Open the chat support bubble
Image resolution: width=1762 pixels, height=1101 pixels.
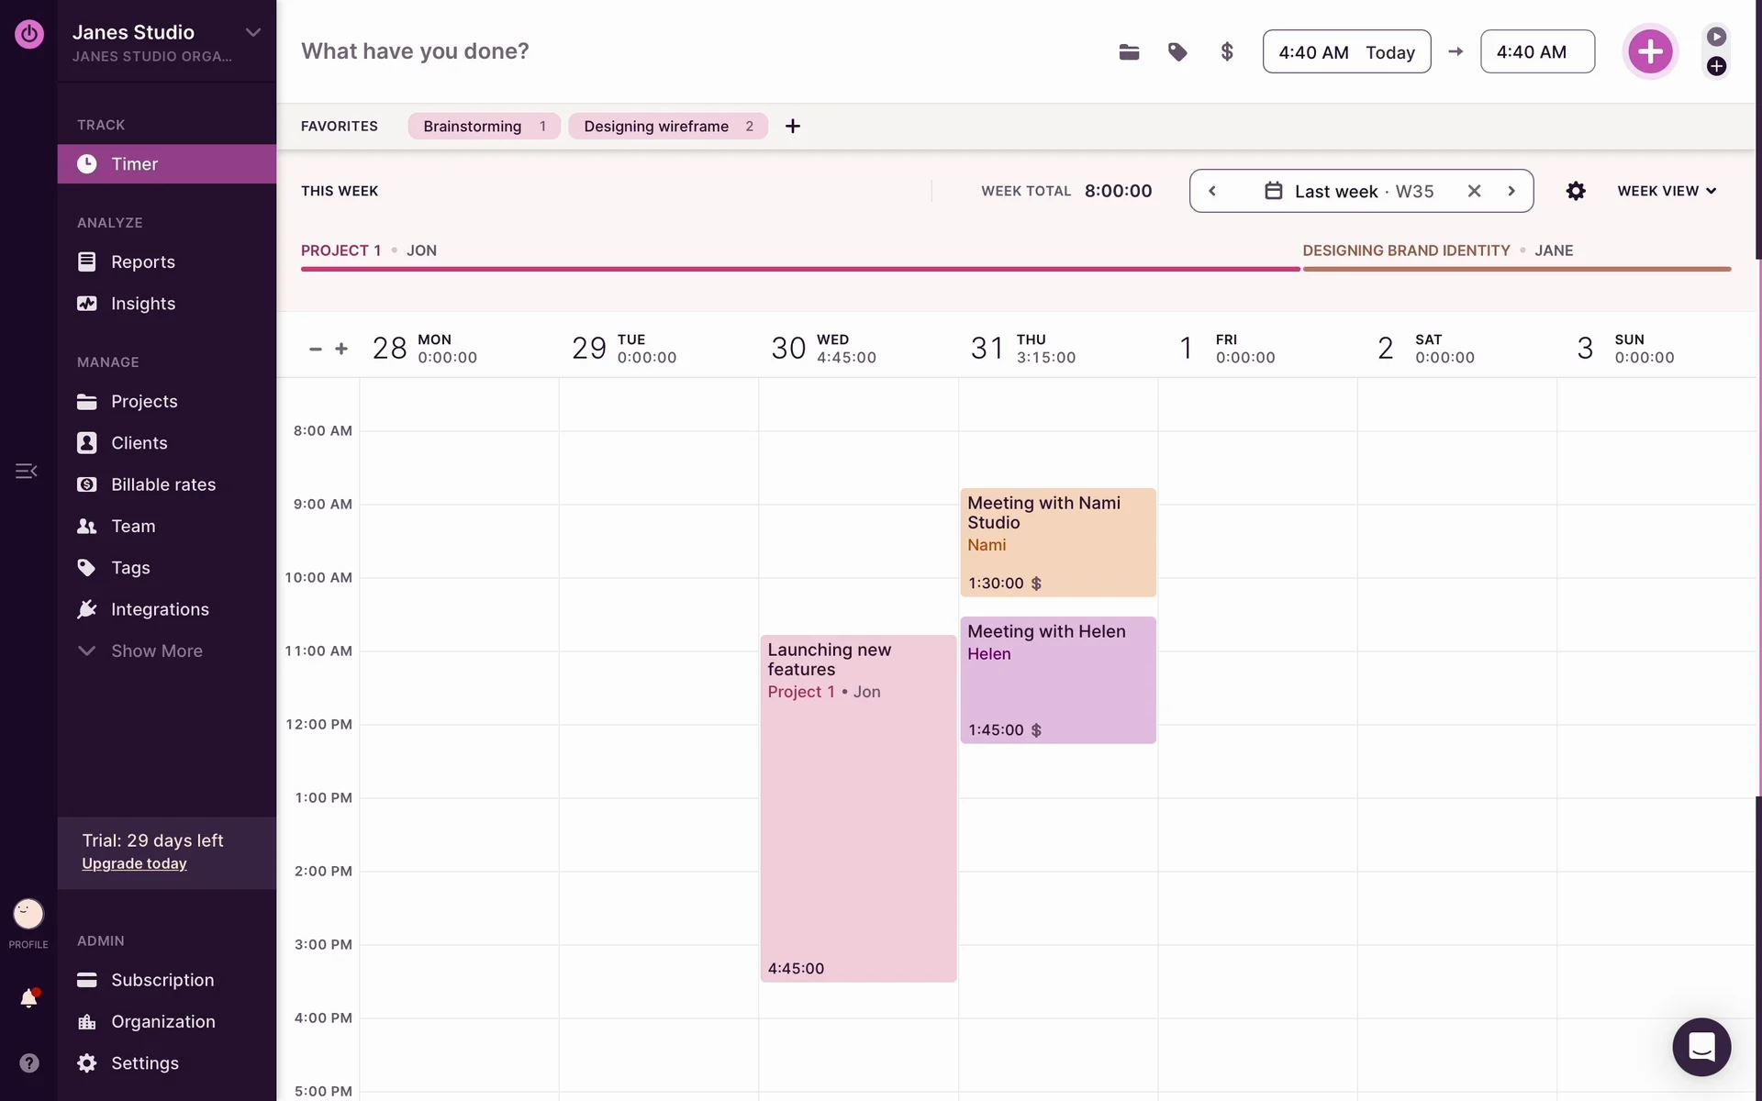1701,1047
